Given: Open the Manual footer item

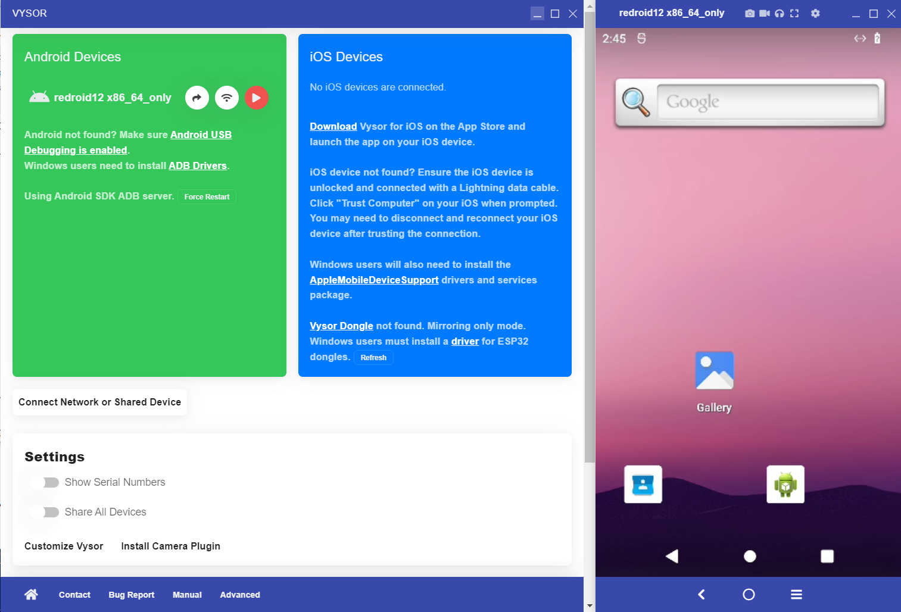Looking at the screenshot, I should [187, 595].
